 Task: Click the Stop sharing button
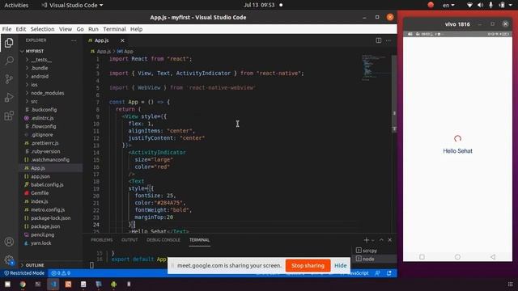308,266
